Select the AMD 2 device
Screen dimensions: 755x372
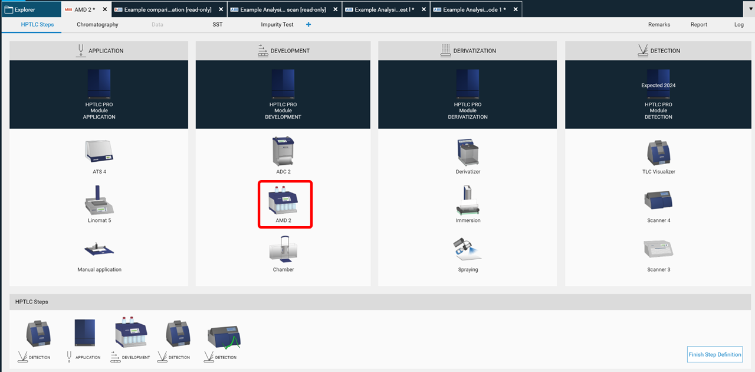point(285,204)
